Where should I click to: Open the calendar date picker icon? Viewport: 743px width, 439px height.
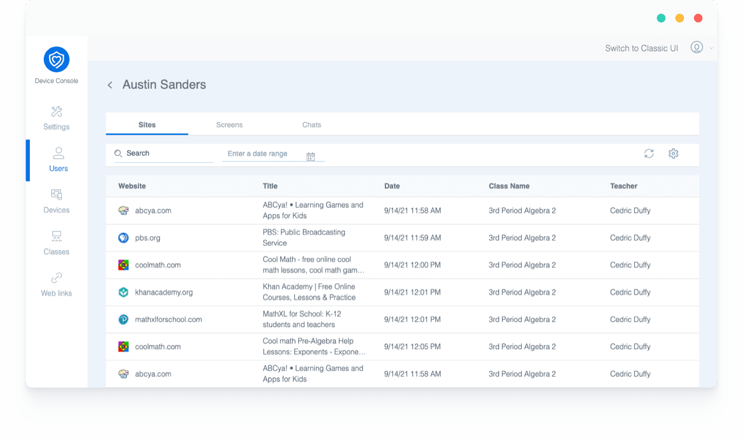[311, 156]
